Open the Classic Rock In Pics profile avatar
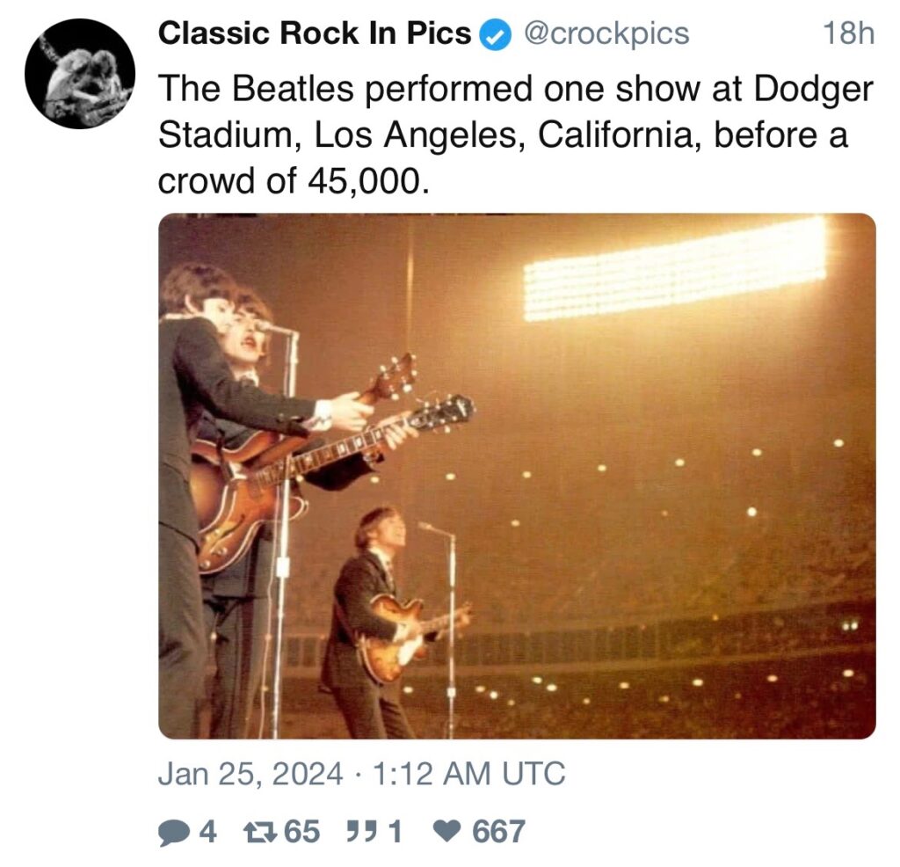The image size is (900, 867). pyautogui.click(x=80, y=74)
